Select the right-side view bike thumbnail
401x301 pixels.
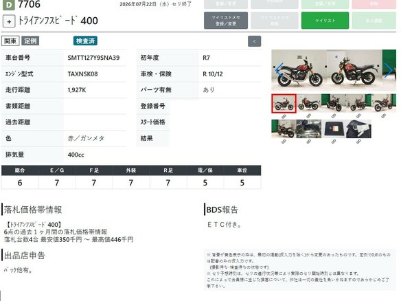click(309, 103)
